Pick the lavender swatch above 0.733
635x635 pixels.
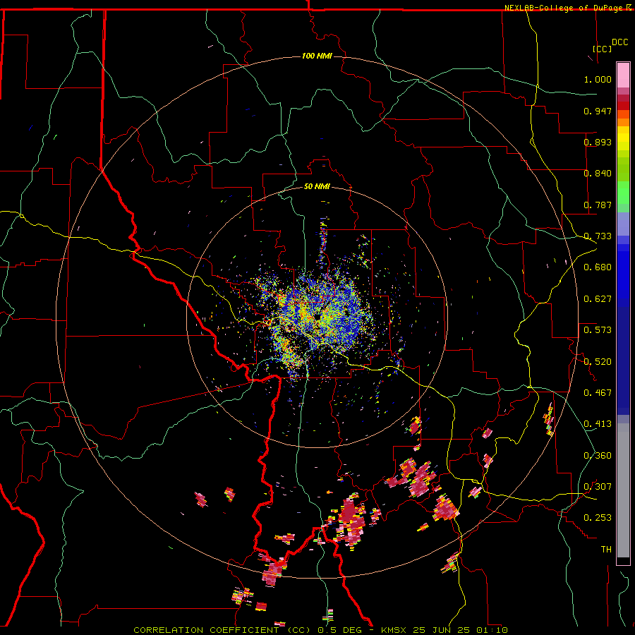(x=623, y=224)
